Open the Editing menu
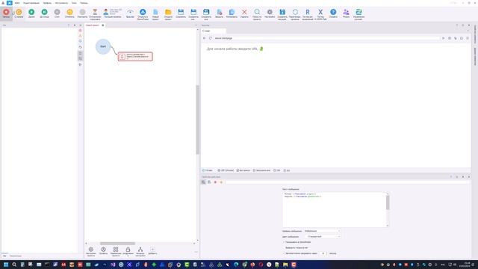This screenshot has width=478, height=269. coord(31,3)
